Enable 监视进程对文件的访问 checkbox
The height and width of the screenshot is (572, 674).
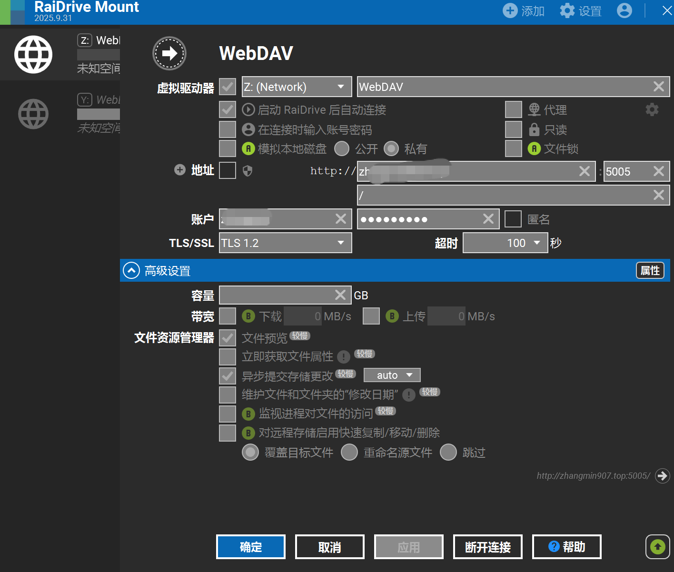point(228,414)
